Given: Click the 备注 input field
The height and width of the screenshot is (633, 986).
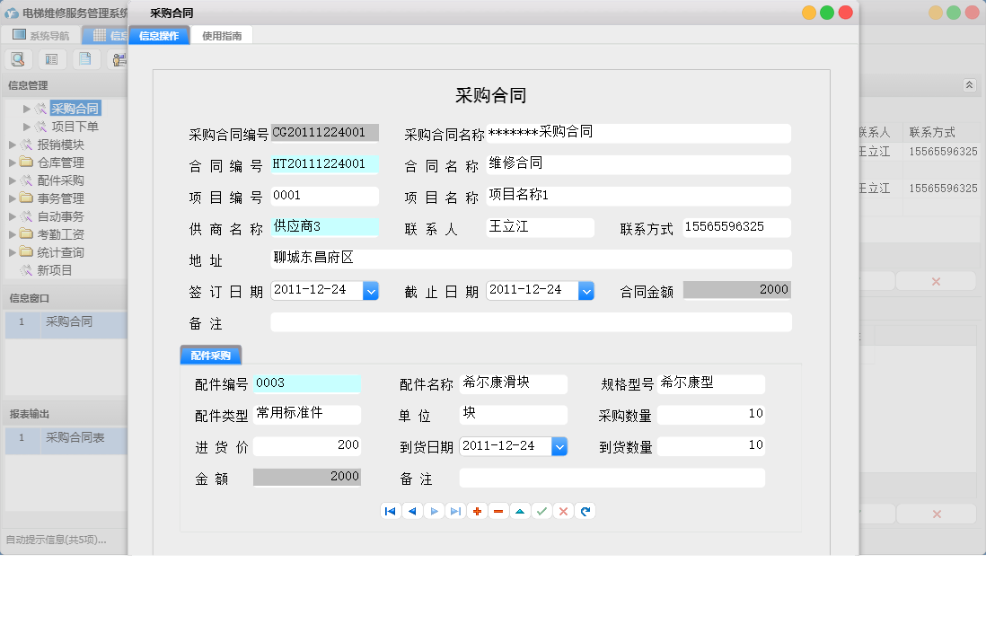Looking at the screenshot, I should point(530,321).
